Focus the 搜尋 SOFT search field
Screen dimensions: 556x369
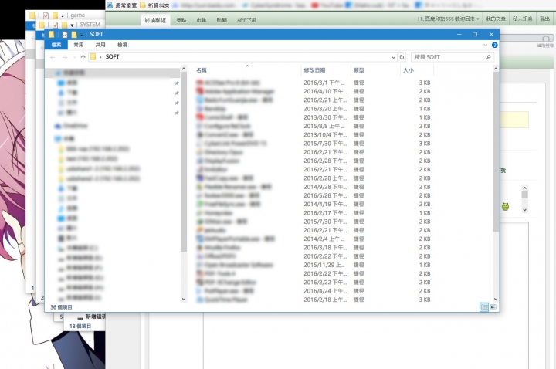click(x=447, y=57)
